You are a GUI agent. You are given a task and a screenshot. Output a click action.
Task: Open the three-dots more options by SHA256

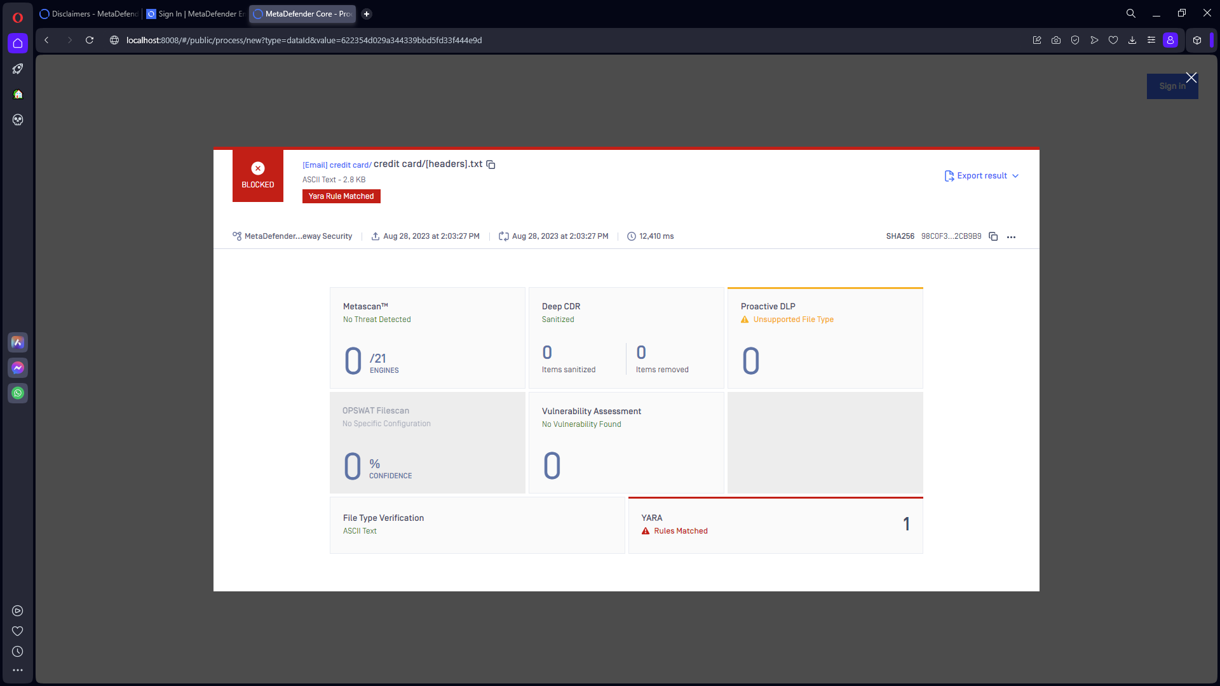point(1012,237)
